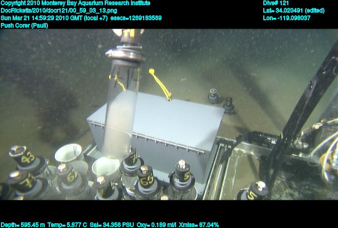338x228 pixels.
Task: Click the Dive# 121 text
Action: (x=276, y=3)
